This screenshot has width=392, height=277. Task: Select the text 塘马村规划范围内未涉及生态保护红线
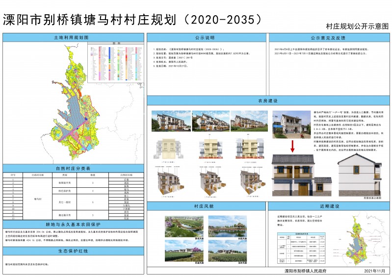pos(27,264)
